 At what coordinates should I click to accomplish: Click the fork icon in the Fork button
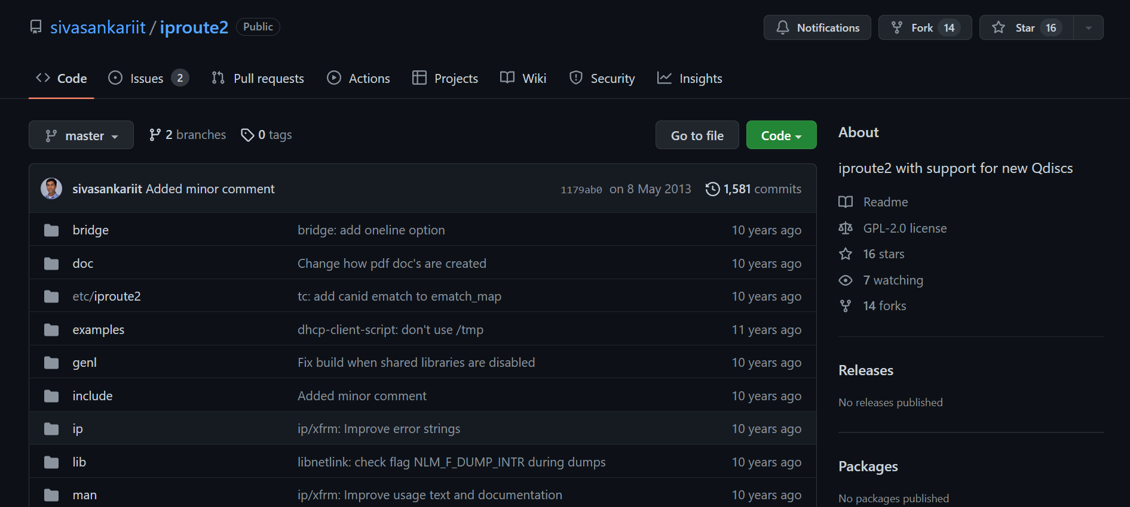click(x=897, y=27)
